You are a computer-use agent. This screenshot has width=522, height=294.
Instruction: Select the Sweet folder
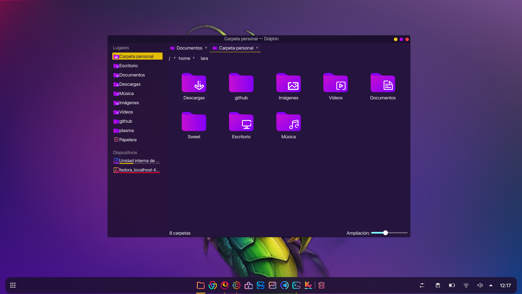pos(194,122)
